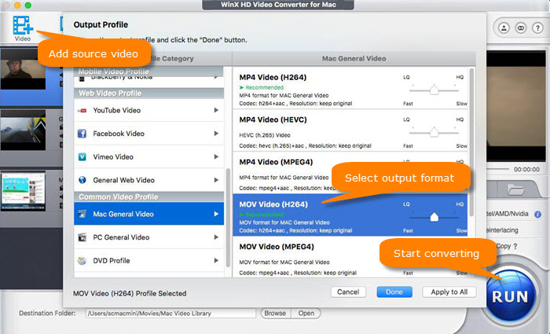Click the Web Video Profile header
Viewport: 550px width, 334px height.
point(148,94)
